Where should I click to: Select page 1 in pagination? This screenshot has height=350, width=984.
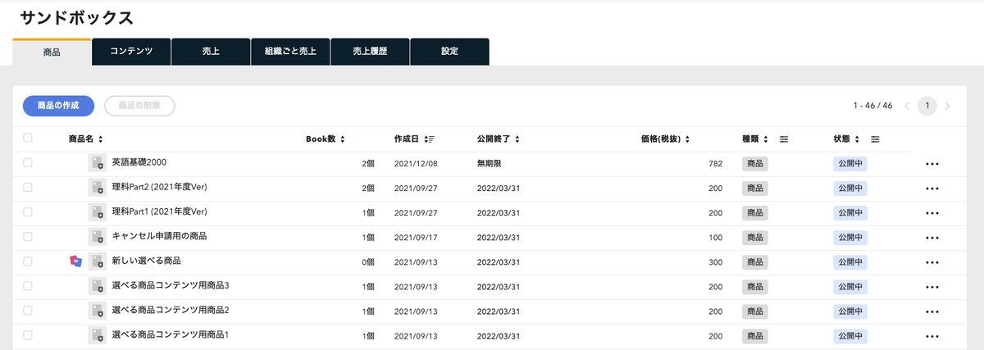[927, 106]
